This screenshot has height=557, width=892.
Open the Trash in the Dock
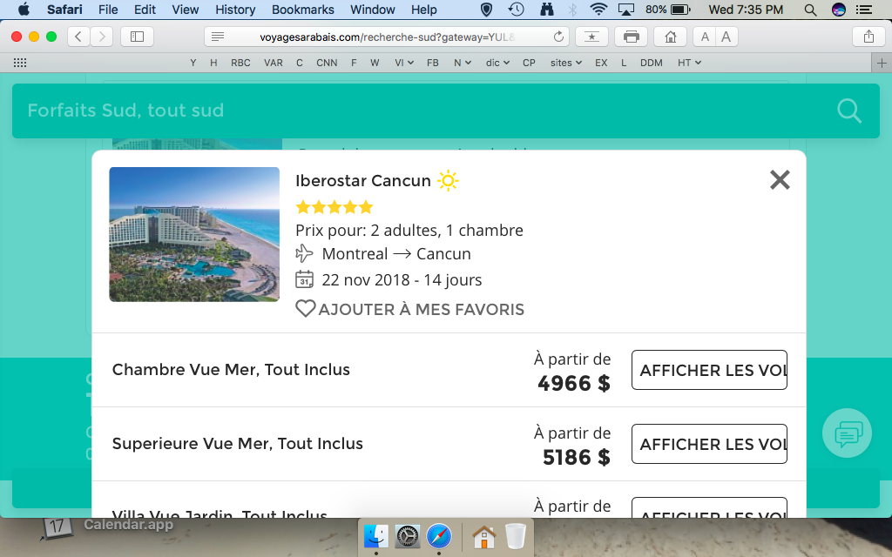click(516, 536)
